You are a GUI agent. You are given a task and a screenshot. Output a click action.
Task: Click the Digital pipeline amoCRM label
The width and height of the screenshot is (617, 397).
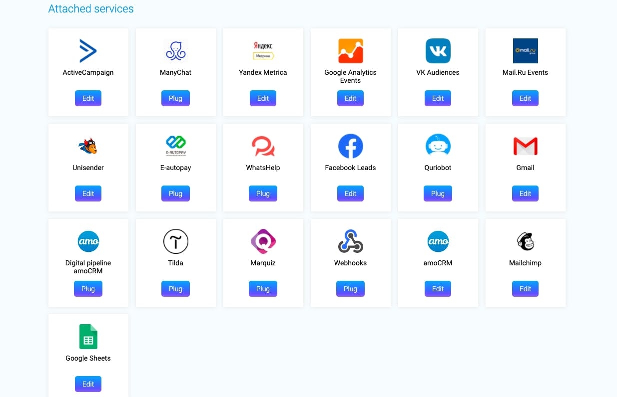(x=88, y=267)
